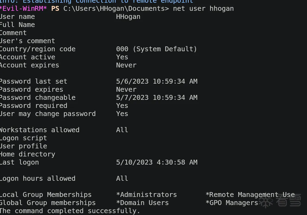
Task: Click the All value beside Workstations allowed
Action: click(122, 130)
